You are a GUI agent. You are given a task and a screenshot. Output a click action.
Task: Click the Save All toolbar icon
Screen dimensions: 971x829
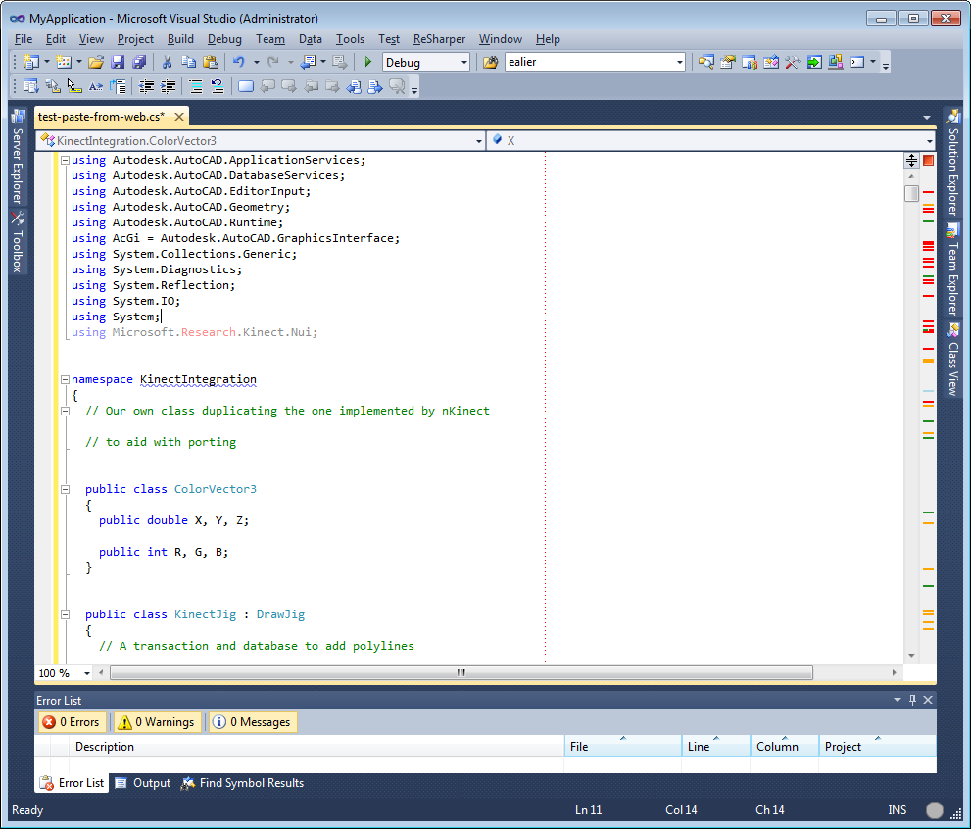pyautogui.click(x=138, y=62)
